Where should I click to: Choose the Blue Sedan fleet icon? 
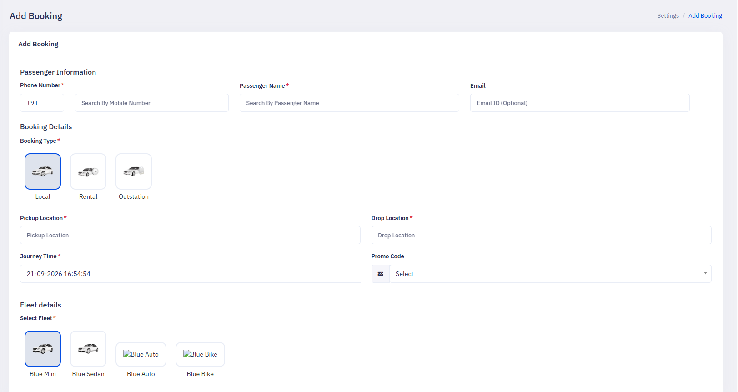point(88,349)
